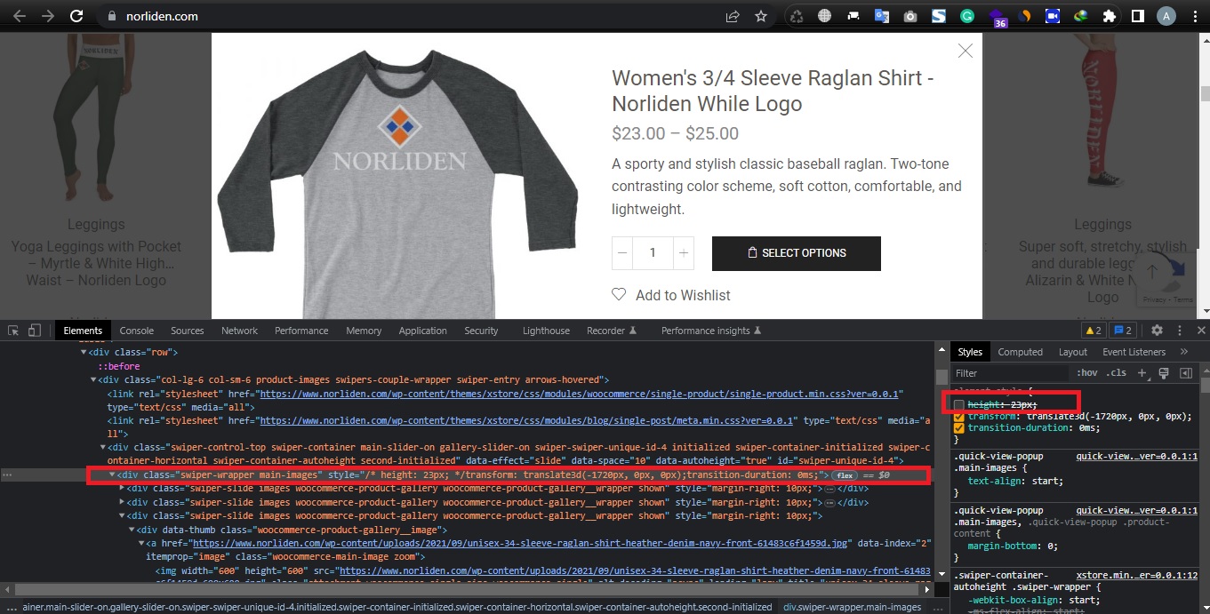The width and height of the screenshot is (1210, 614).
Task: Uncheck the transition-duration property checkbox
Action: point(959,428)
